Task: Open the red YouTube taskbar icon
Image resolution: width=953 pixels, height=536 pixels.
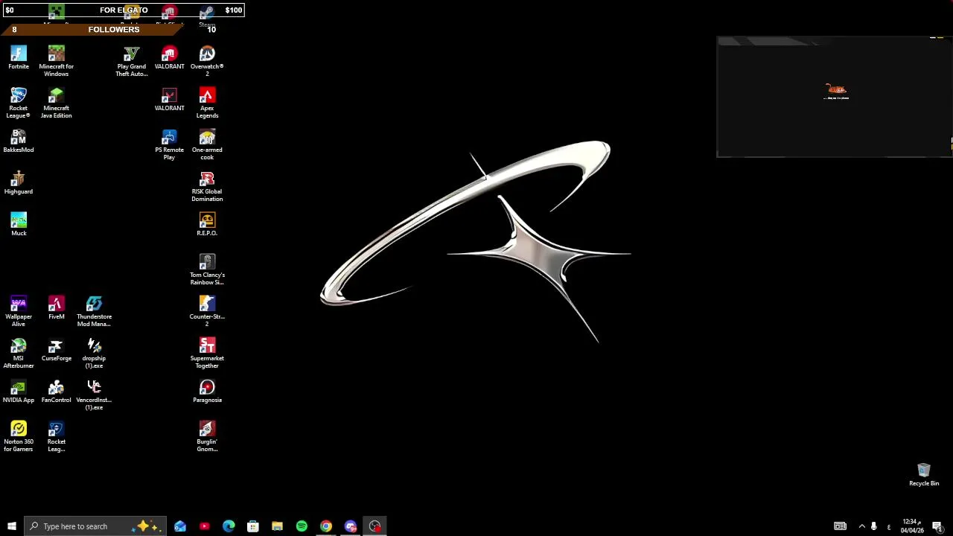Action: [205, 526]
